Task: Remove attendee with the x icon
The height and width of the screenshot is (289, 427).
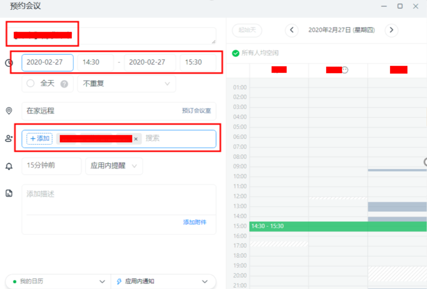Action: [136, 139]
